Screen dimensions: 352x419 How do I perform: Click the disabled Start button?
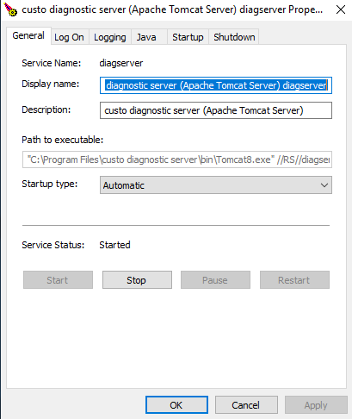click(58, 280)
